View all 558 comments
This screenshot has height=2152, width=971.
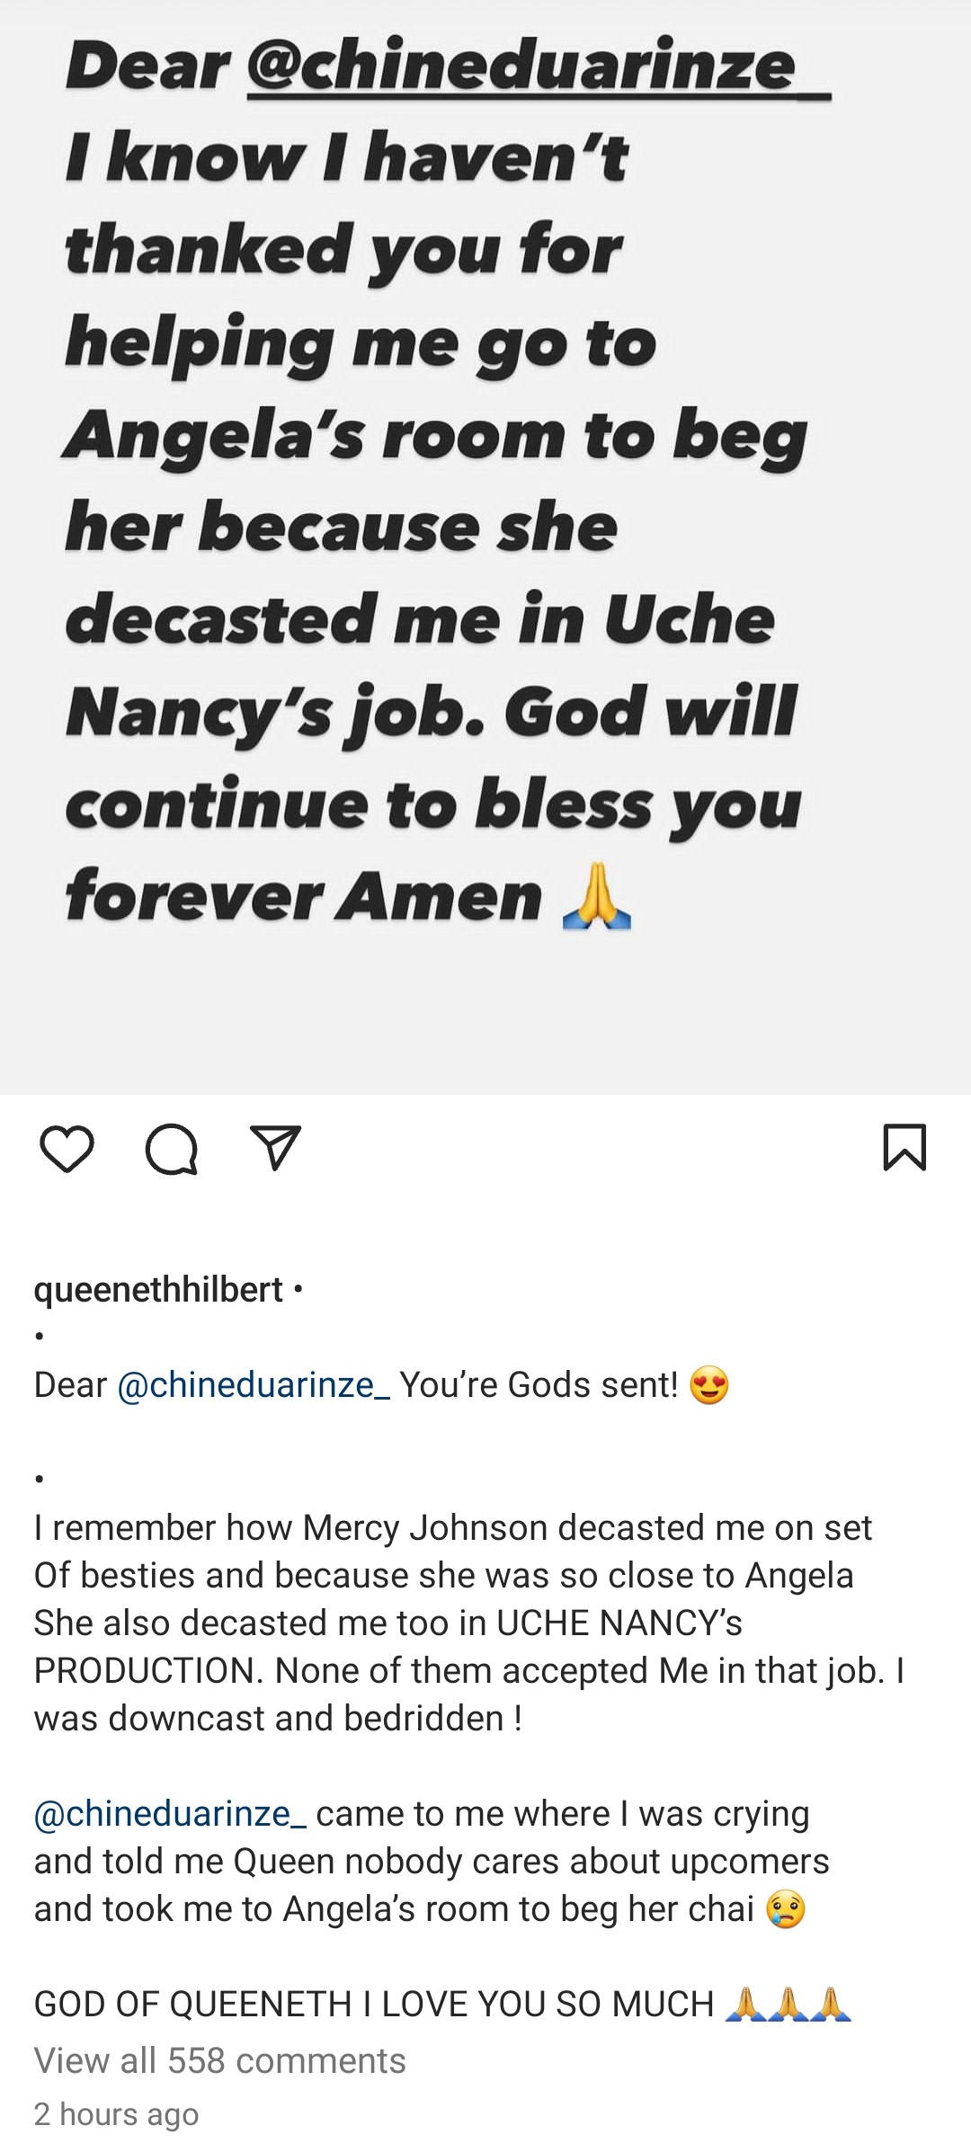coord(219,2060)
